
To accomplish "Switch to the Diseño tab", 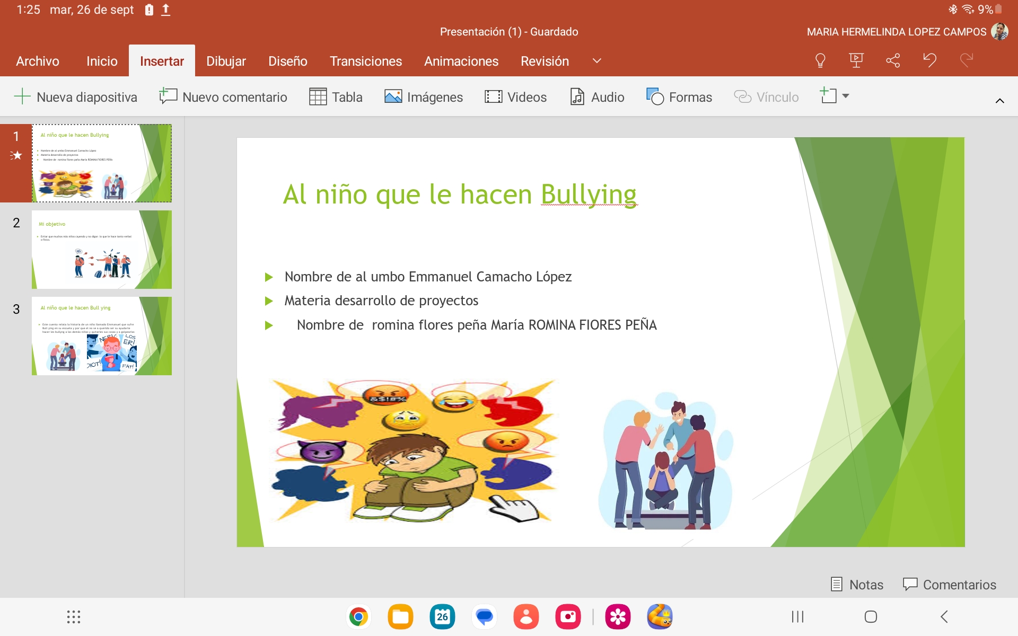I will (287, 61).
